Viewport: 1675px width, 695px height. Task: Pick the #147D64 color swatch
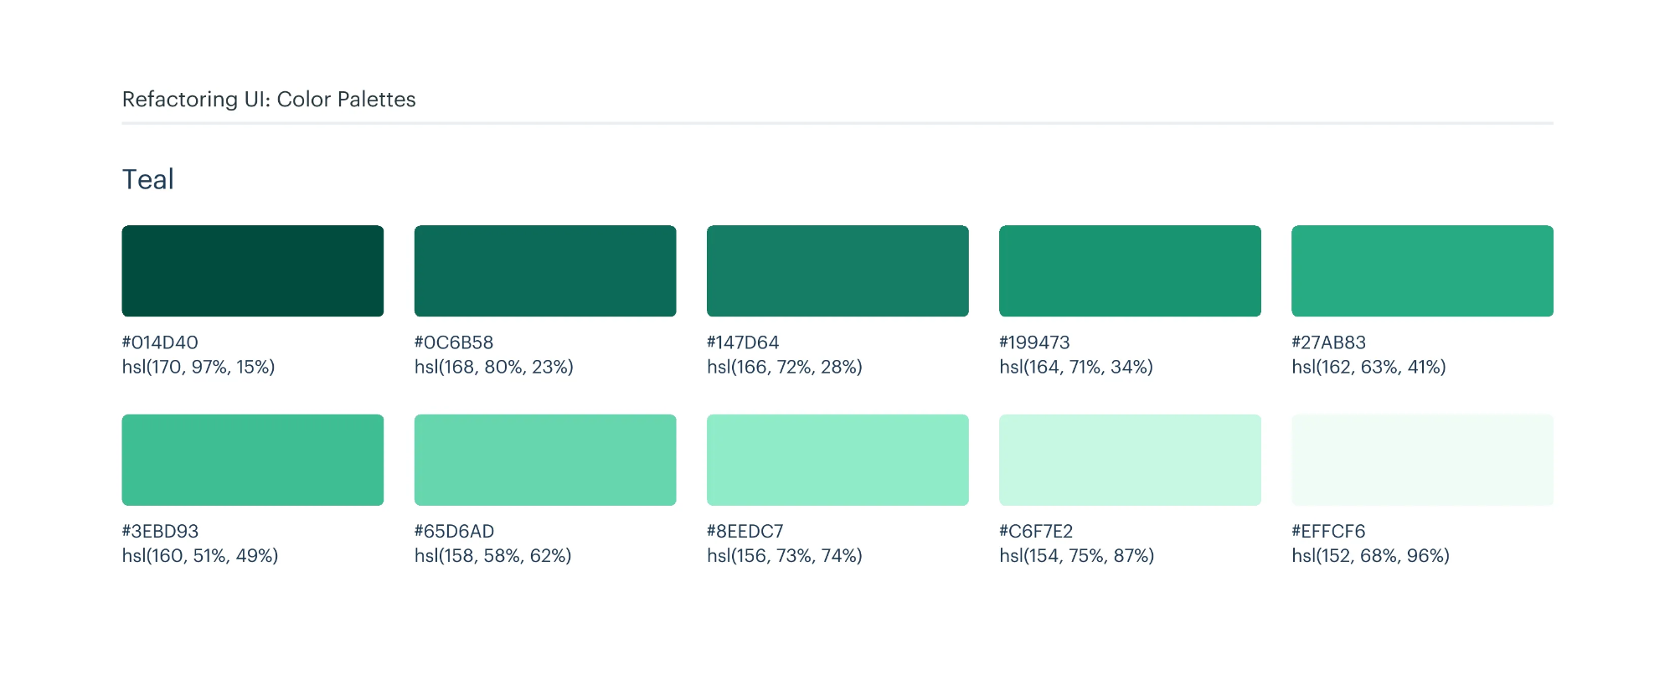tap(837, 270)
